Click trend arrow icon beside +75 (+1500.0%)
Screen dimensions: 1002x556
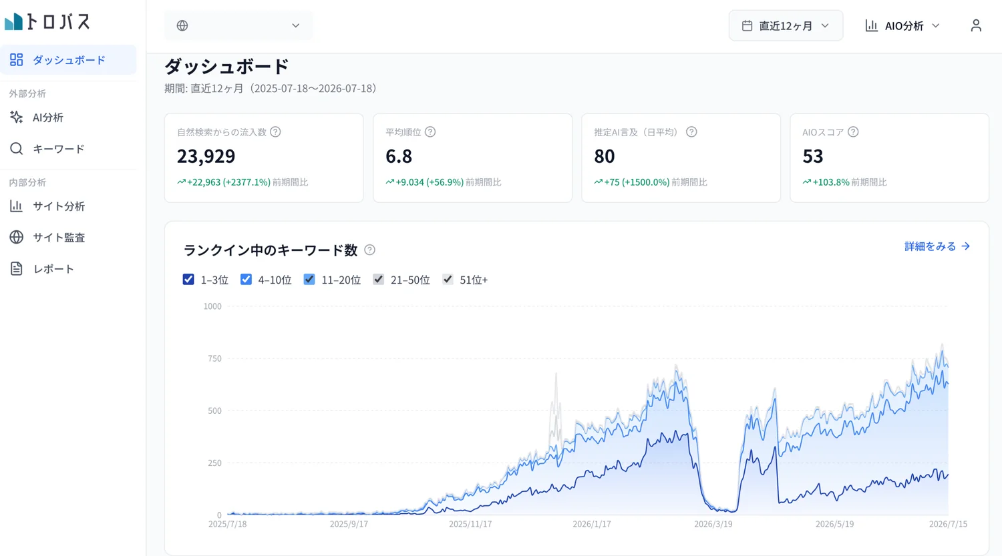598,182
